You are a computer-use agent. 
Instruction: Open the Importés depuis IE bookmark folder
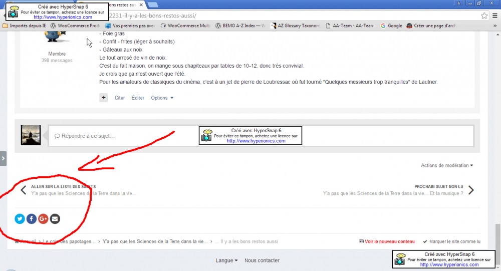(x=24, y=26)
